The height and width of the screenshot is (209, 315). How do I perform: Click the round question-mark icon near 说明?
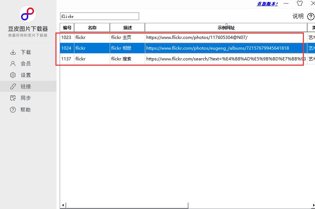[x=311, y=16]
